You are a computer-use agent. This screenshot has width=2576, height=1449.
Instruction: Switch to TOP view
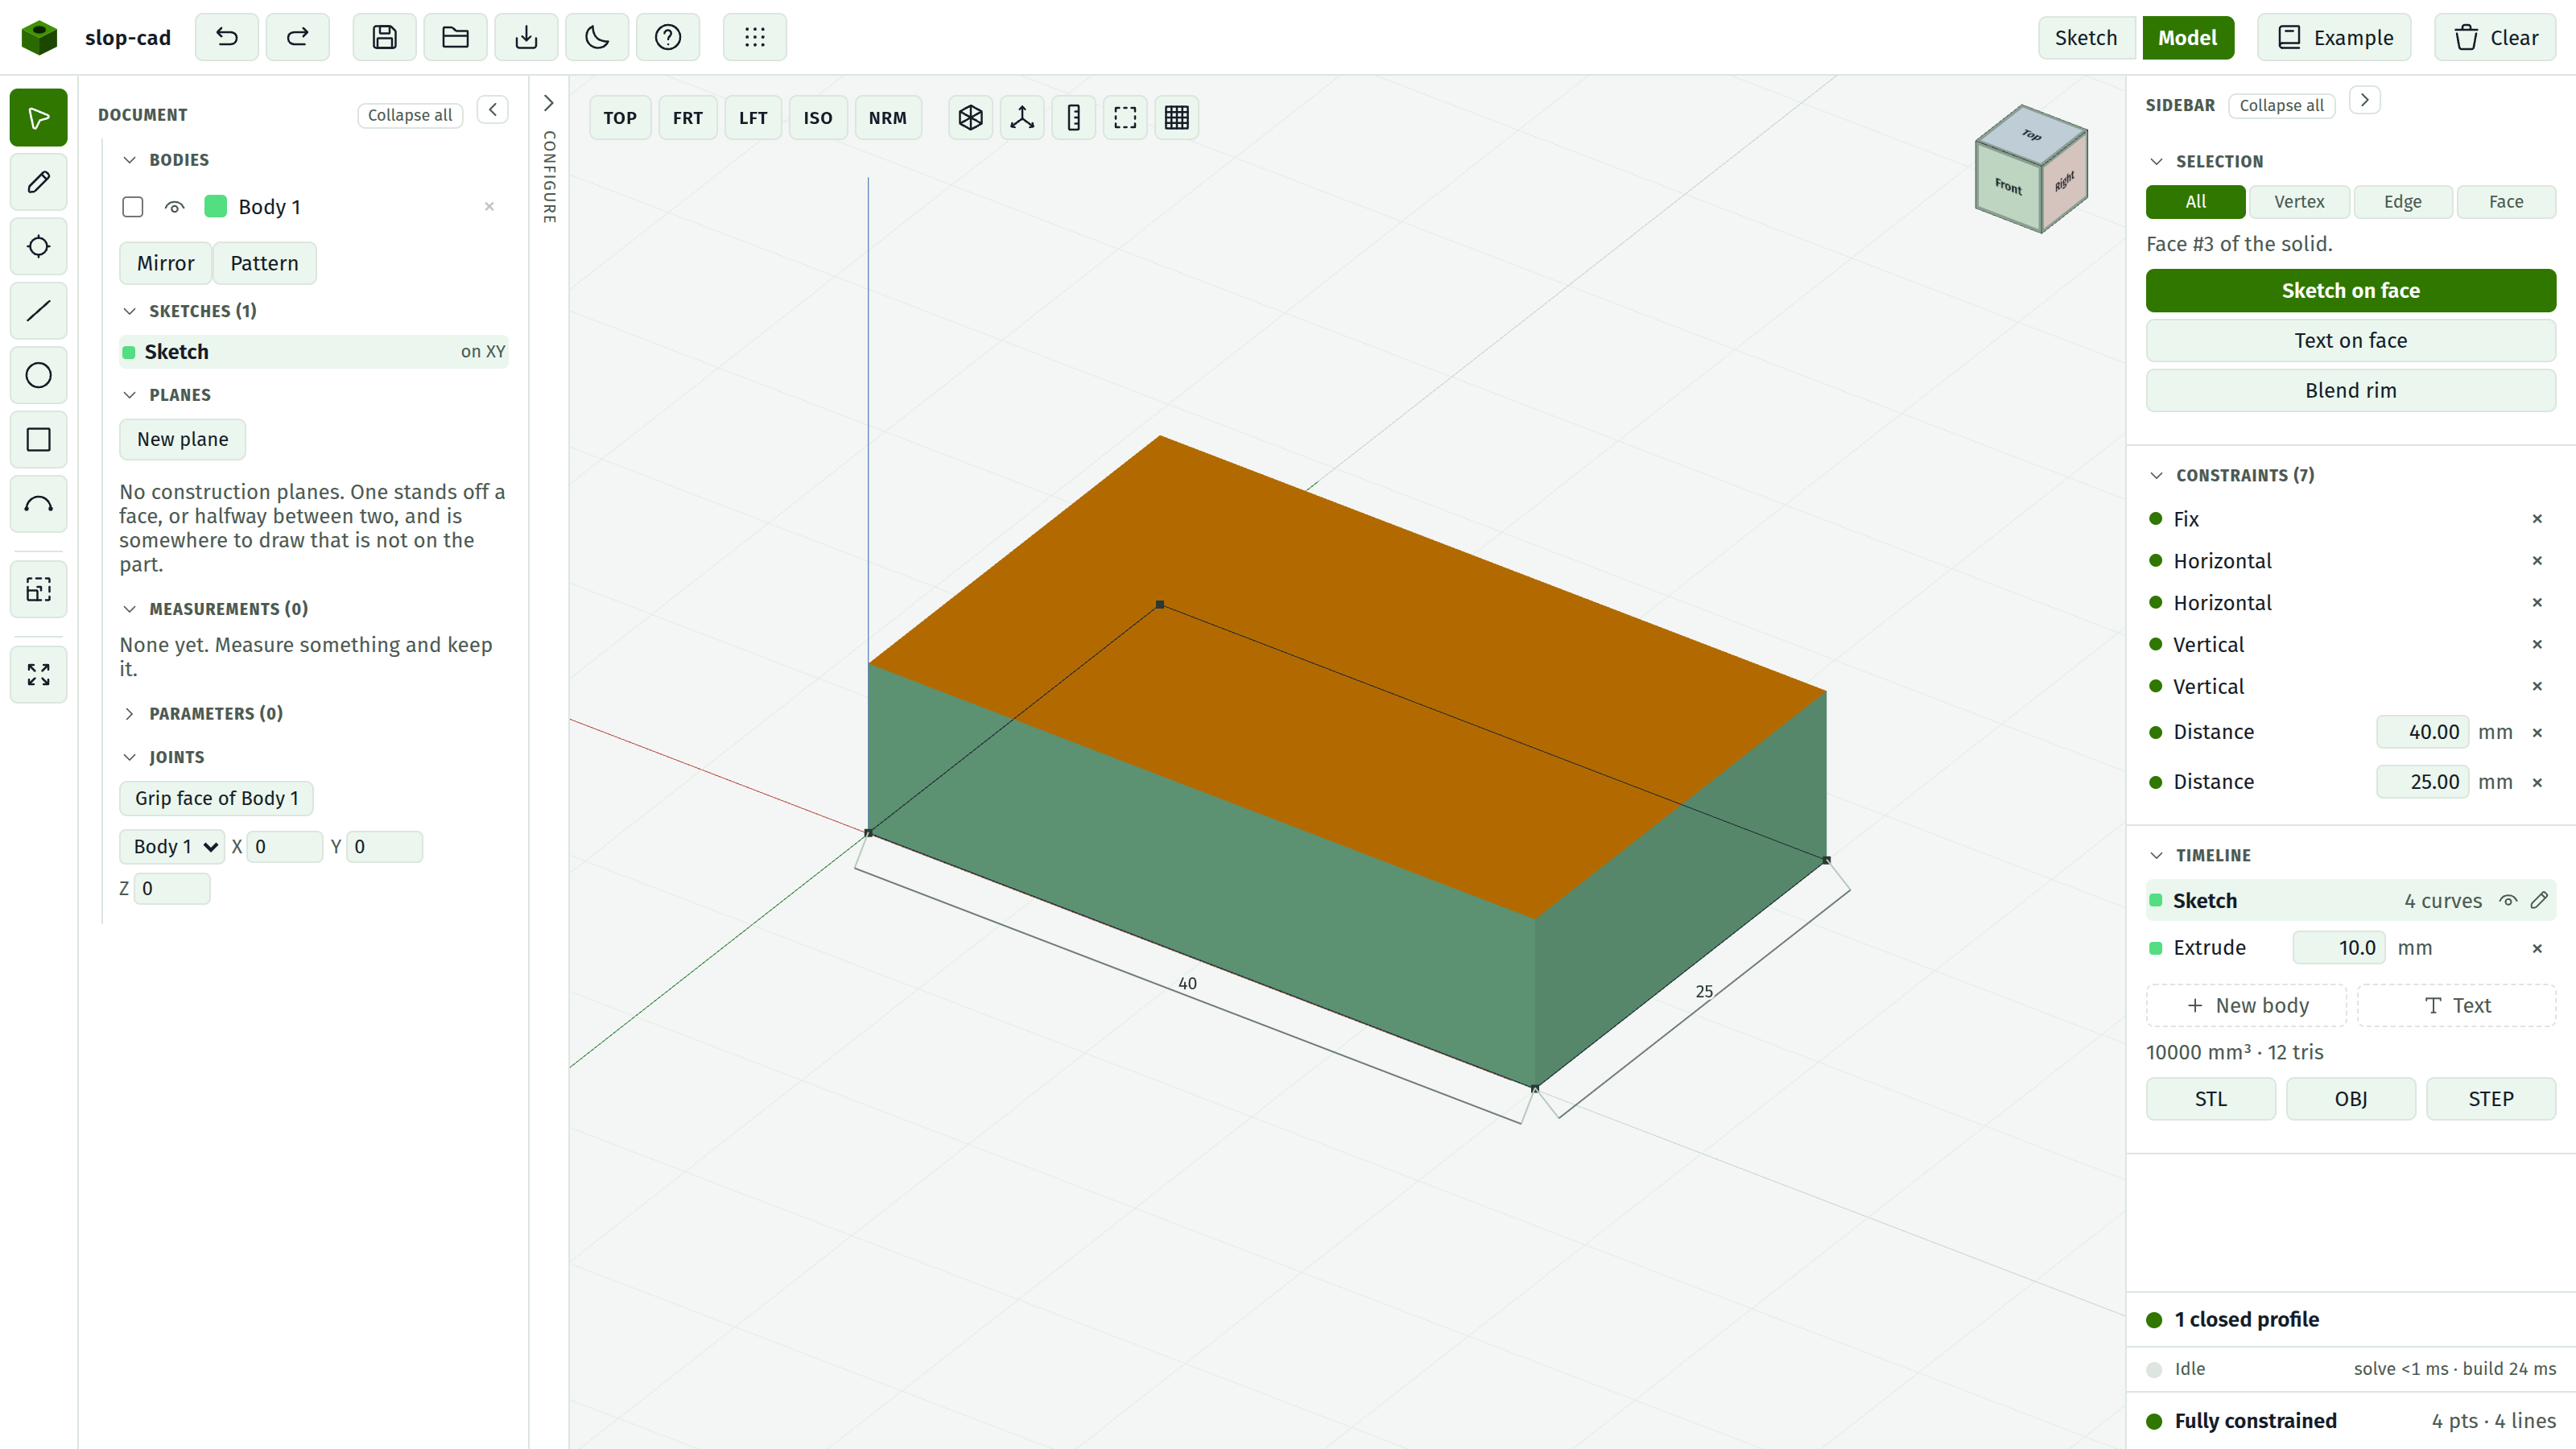620,118
